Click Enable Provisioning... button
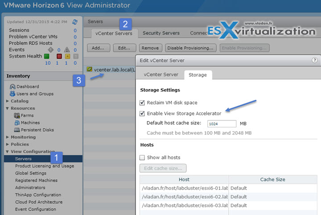The height and width of the screenshot is (215, 321). pyautogui.click(x=244, y=48)
